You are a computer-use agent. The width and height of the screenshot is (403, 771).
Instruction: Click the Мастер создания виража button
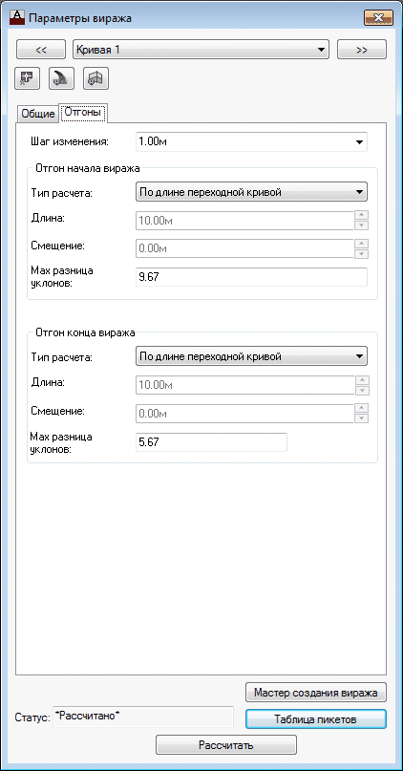click(x=316, y=693)
